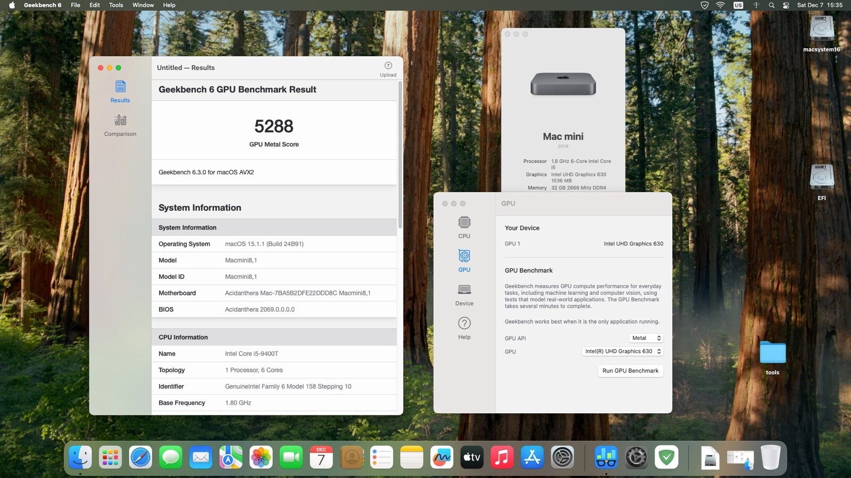Viewport: 851px width, 478px height.
Task: Open Reminders from the Dock
Action: tap(382, 457)
